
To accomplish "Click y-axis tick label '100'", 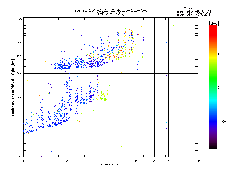I will pyautogui.click(x=20, y=140).
